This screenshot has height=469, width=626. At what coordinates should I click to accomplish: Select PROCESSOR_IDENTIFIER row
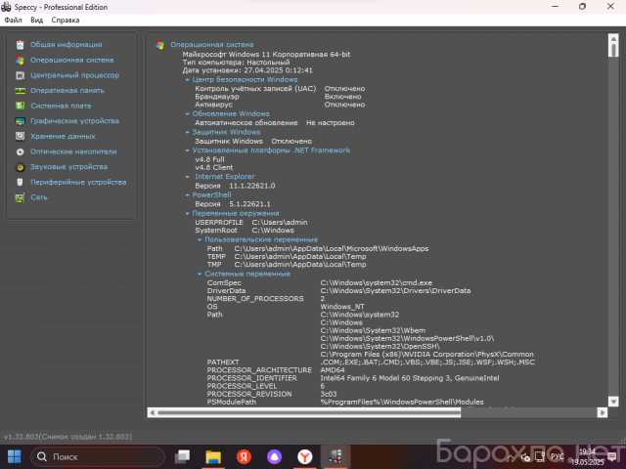point(353,378)
